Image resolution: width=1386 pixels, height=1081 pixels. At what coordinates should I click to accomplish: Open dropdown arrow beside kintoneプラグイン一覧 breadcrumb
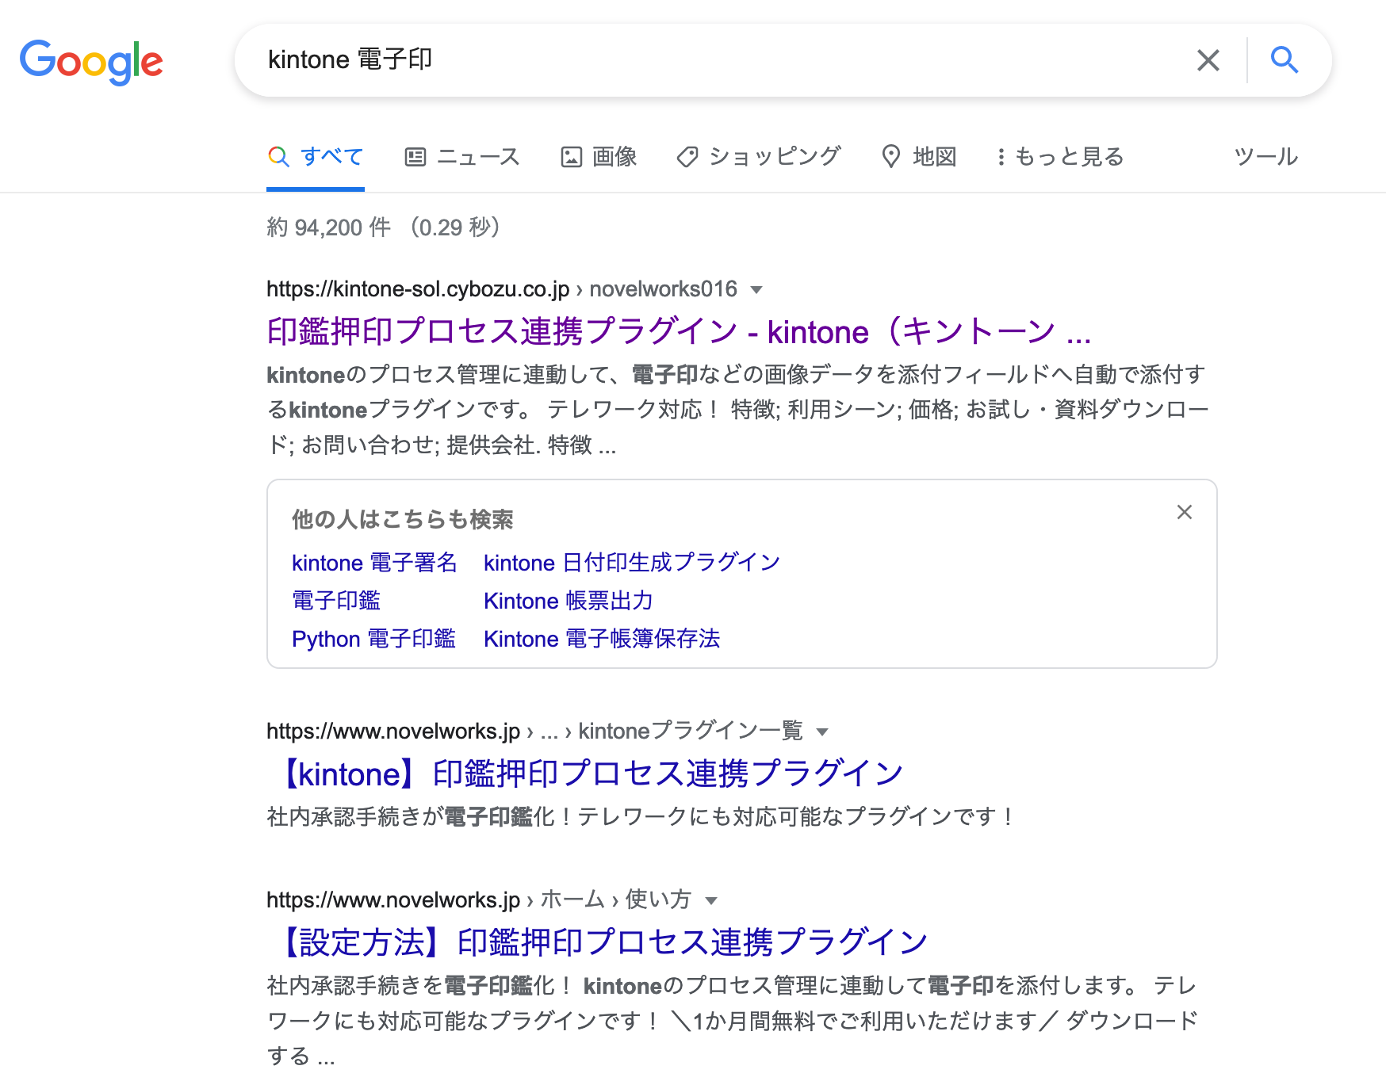[822, 732]
